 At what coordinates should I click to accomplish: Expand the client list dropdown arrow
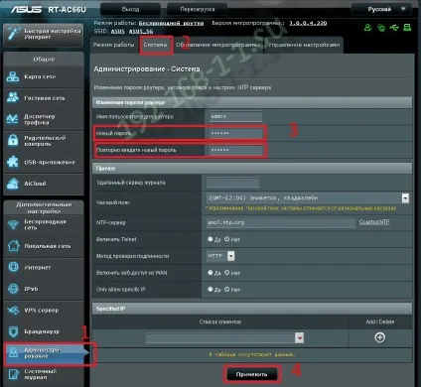tap(299, 338)
